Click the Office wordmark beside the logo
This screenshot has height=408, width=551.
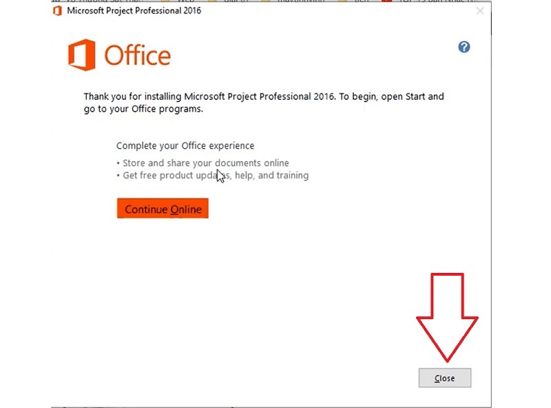coord(137,55)
